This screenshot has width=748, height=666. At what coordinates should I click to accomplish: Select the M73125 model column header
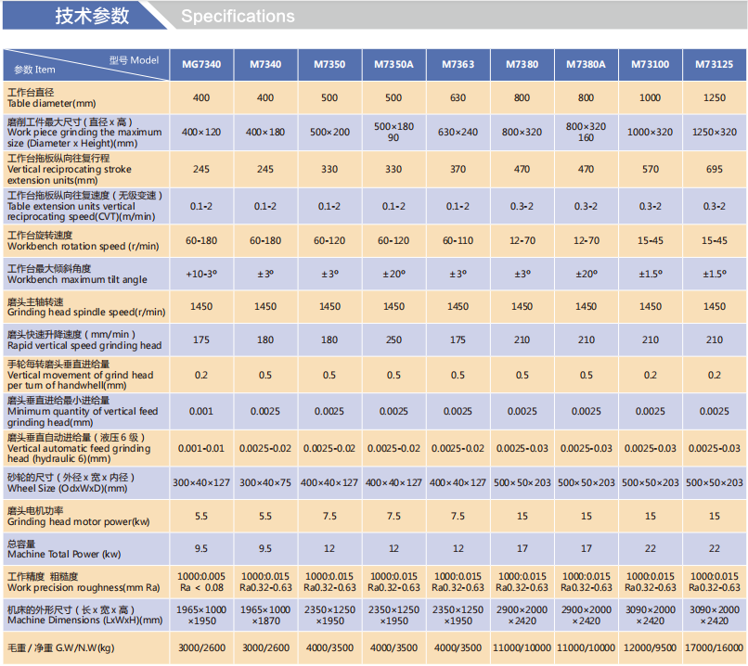point(715,65)
